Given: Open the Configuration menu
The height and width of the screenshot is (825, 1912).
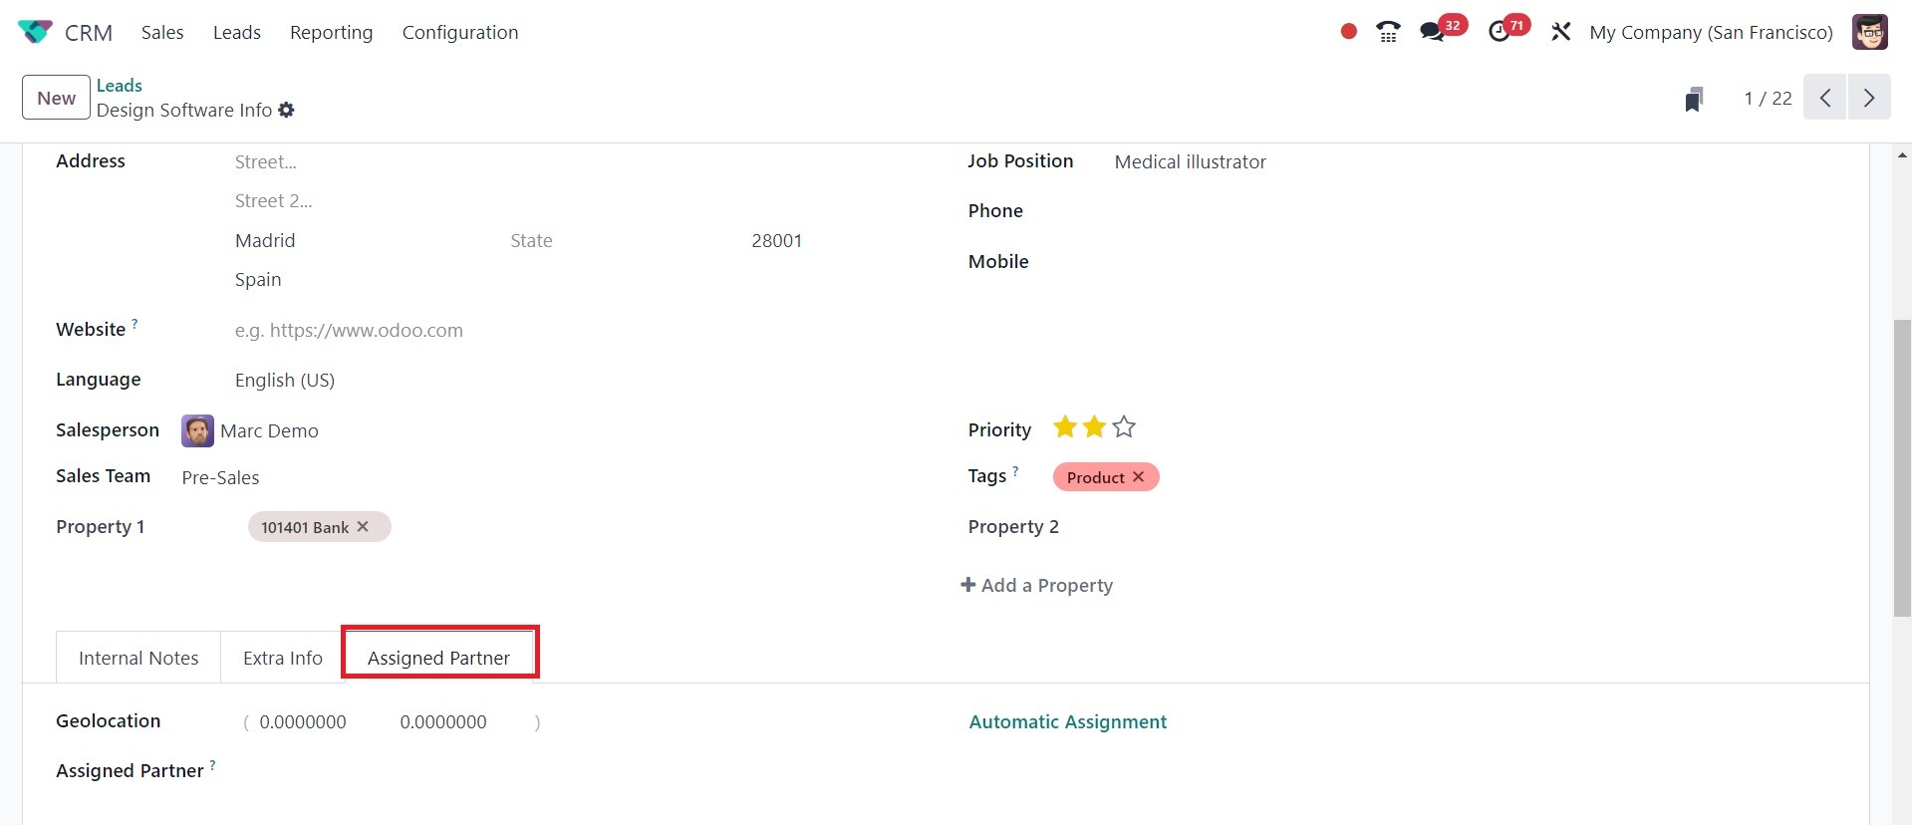Looking at the screenshot, I should tap(460, 33).
